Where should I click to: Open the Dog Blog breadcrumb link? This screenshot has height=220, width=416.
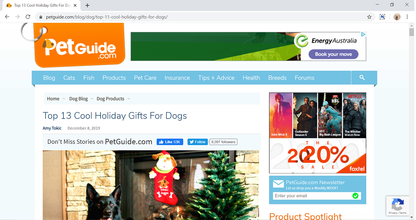pyautogui.click(x=78, y=99)
